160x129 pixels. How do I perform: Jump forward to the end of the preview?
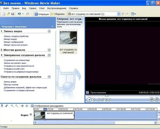click(110, 100)
